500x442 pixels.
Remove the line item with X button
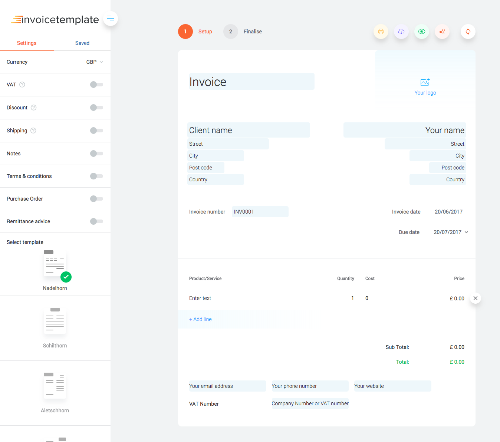476,298
